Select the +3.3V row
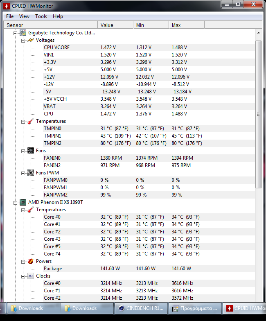The image size is (266, 321). [149, 62]
